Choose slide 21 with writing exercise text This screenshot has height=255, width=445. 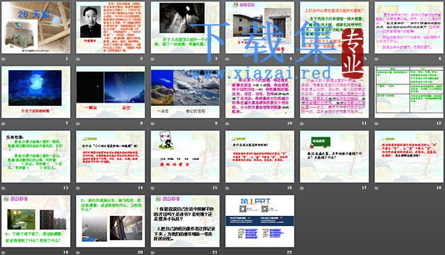(185, 221)
